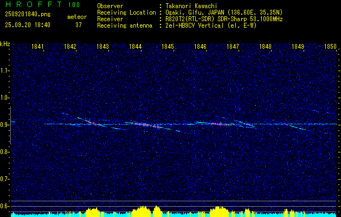
Task: Click the gray vertical range bar near 0.9
Action: pyautogui.click(x=10, y=125)
